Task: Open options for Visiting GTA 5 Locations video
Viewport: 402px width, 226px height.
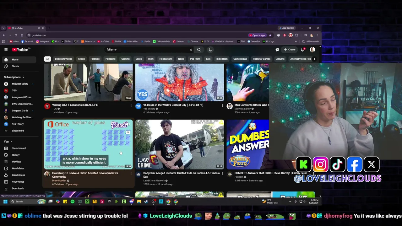Action: (x=131, y=106)
